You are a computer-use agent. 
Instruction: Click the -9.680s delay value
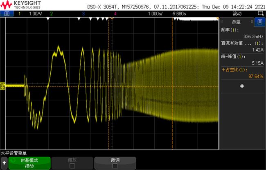pyautogui.click(x=179, y=13)
